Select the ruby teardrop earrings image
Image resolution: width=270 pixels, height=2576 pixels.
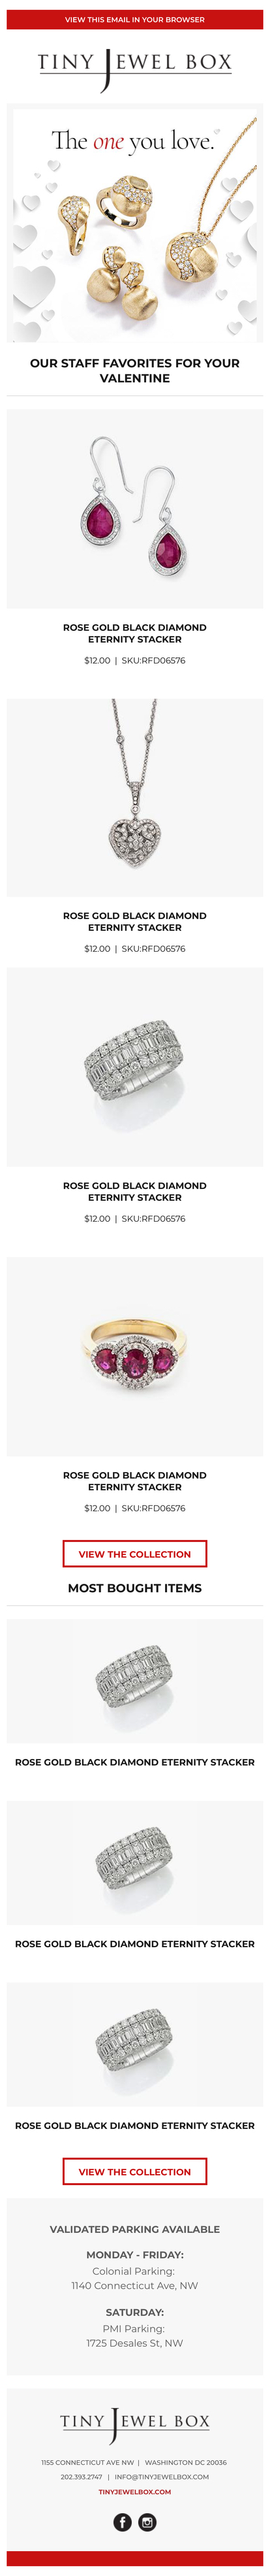coord(134,508)
